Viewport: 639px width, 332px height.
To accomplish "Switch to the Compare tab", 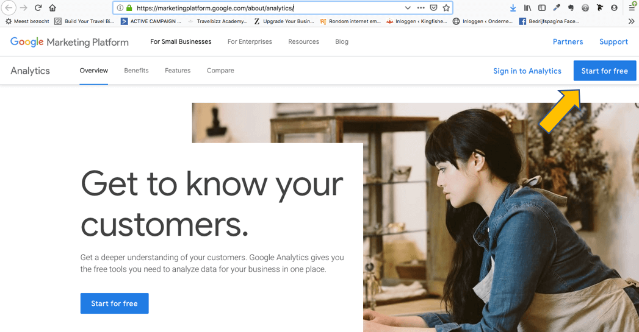I will 220,71.
